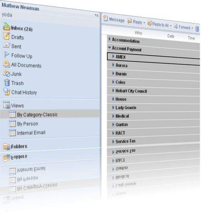This screenshot has height=215, width=201.
Task: Select the Drafts folder label
Action: 17,37
